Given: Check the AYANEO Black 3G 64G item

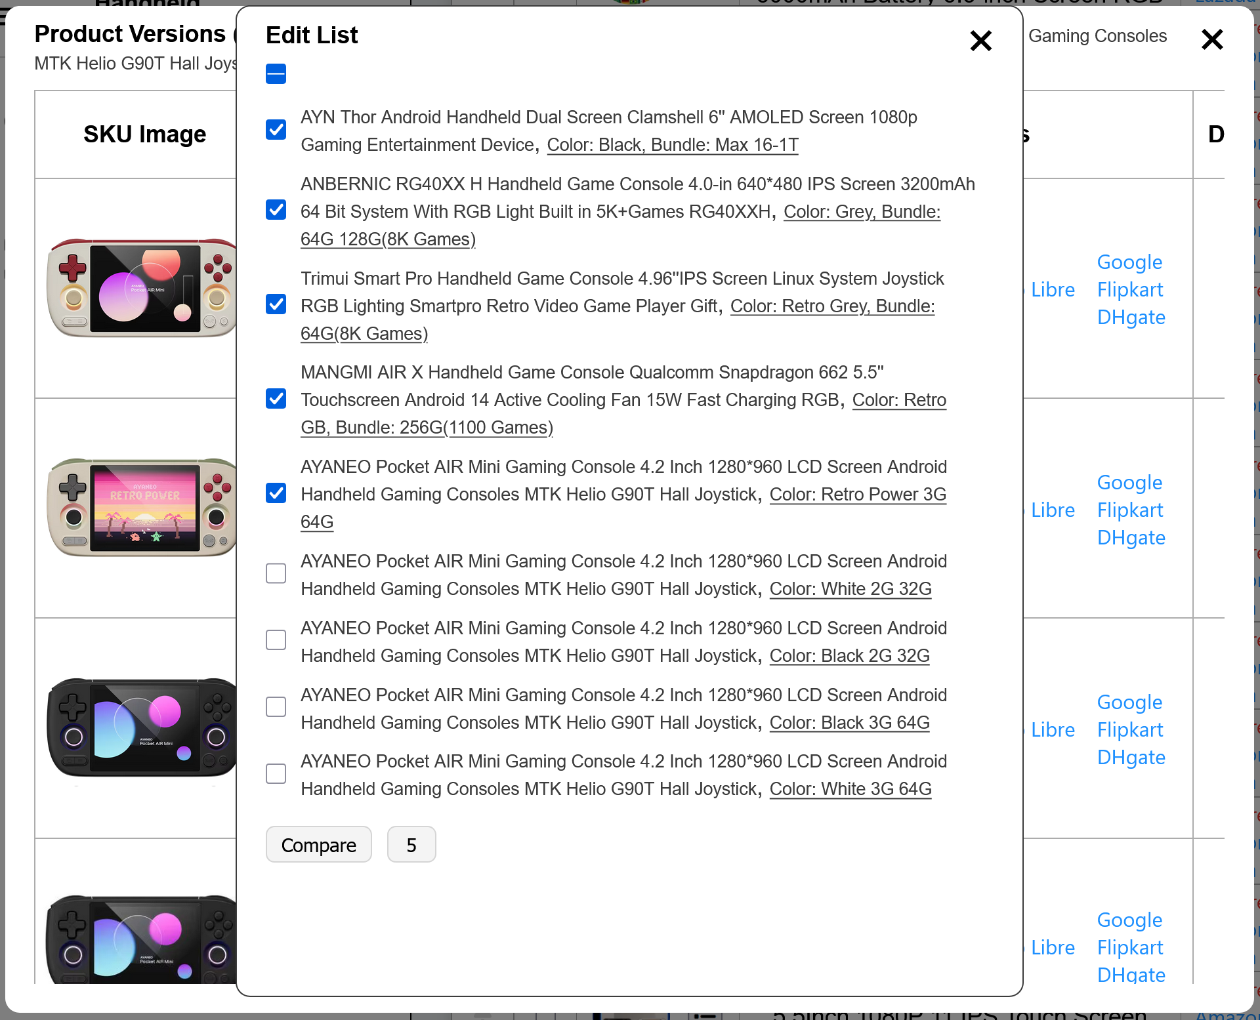Looking at the screenshot, I should point(276,707).
